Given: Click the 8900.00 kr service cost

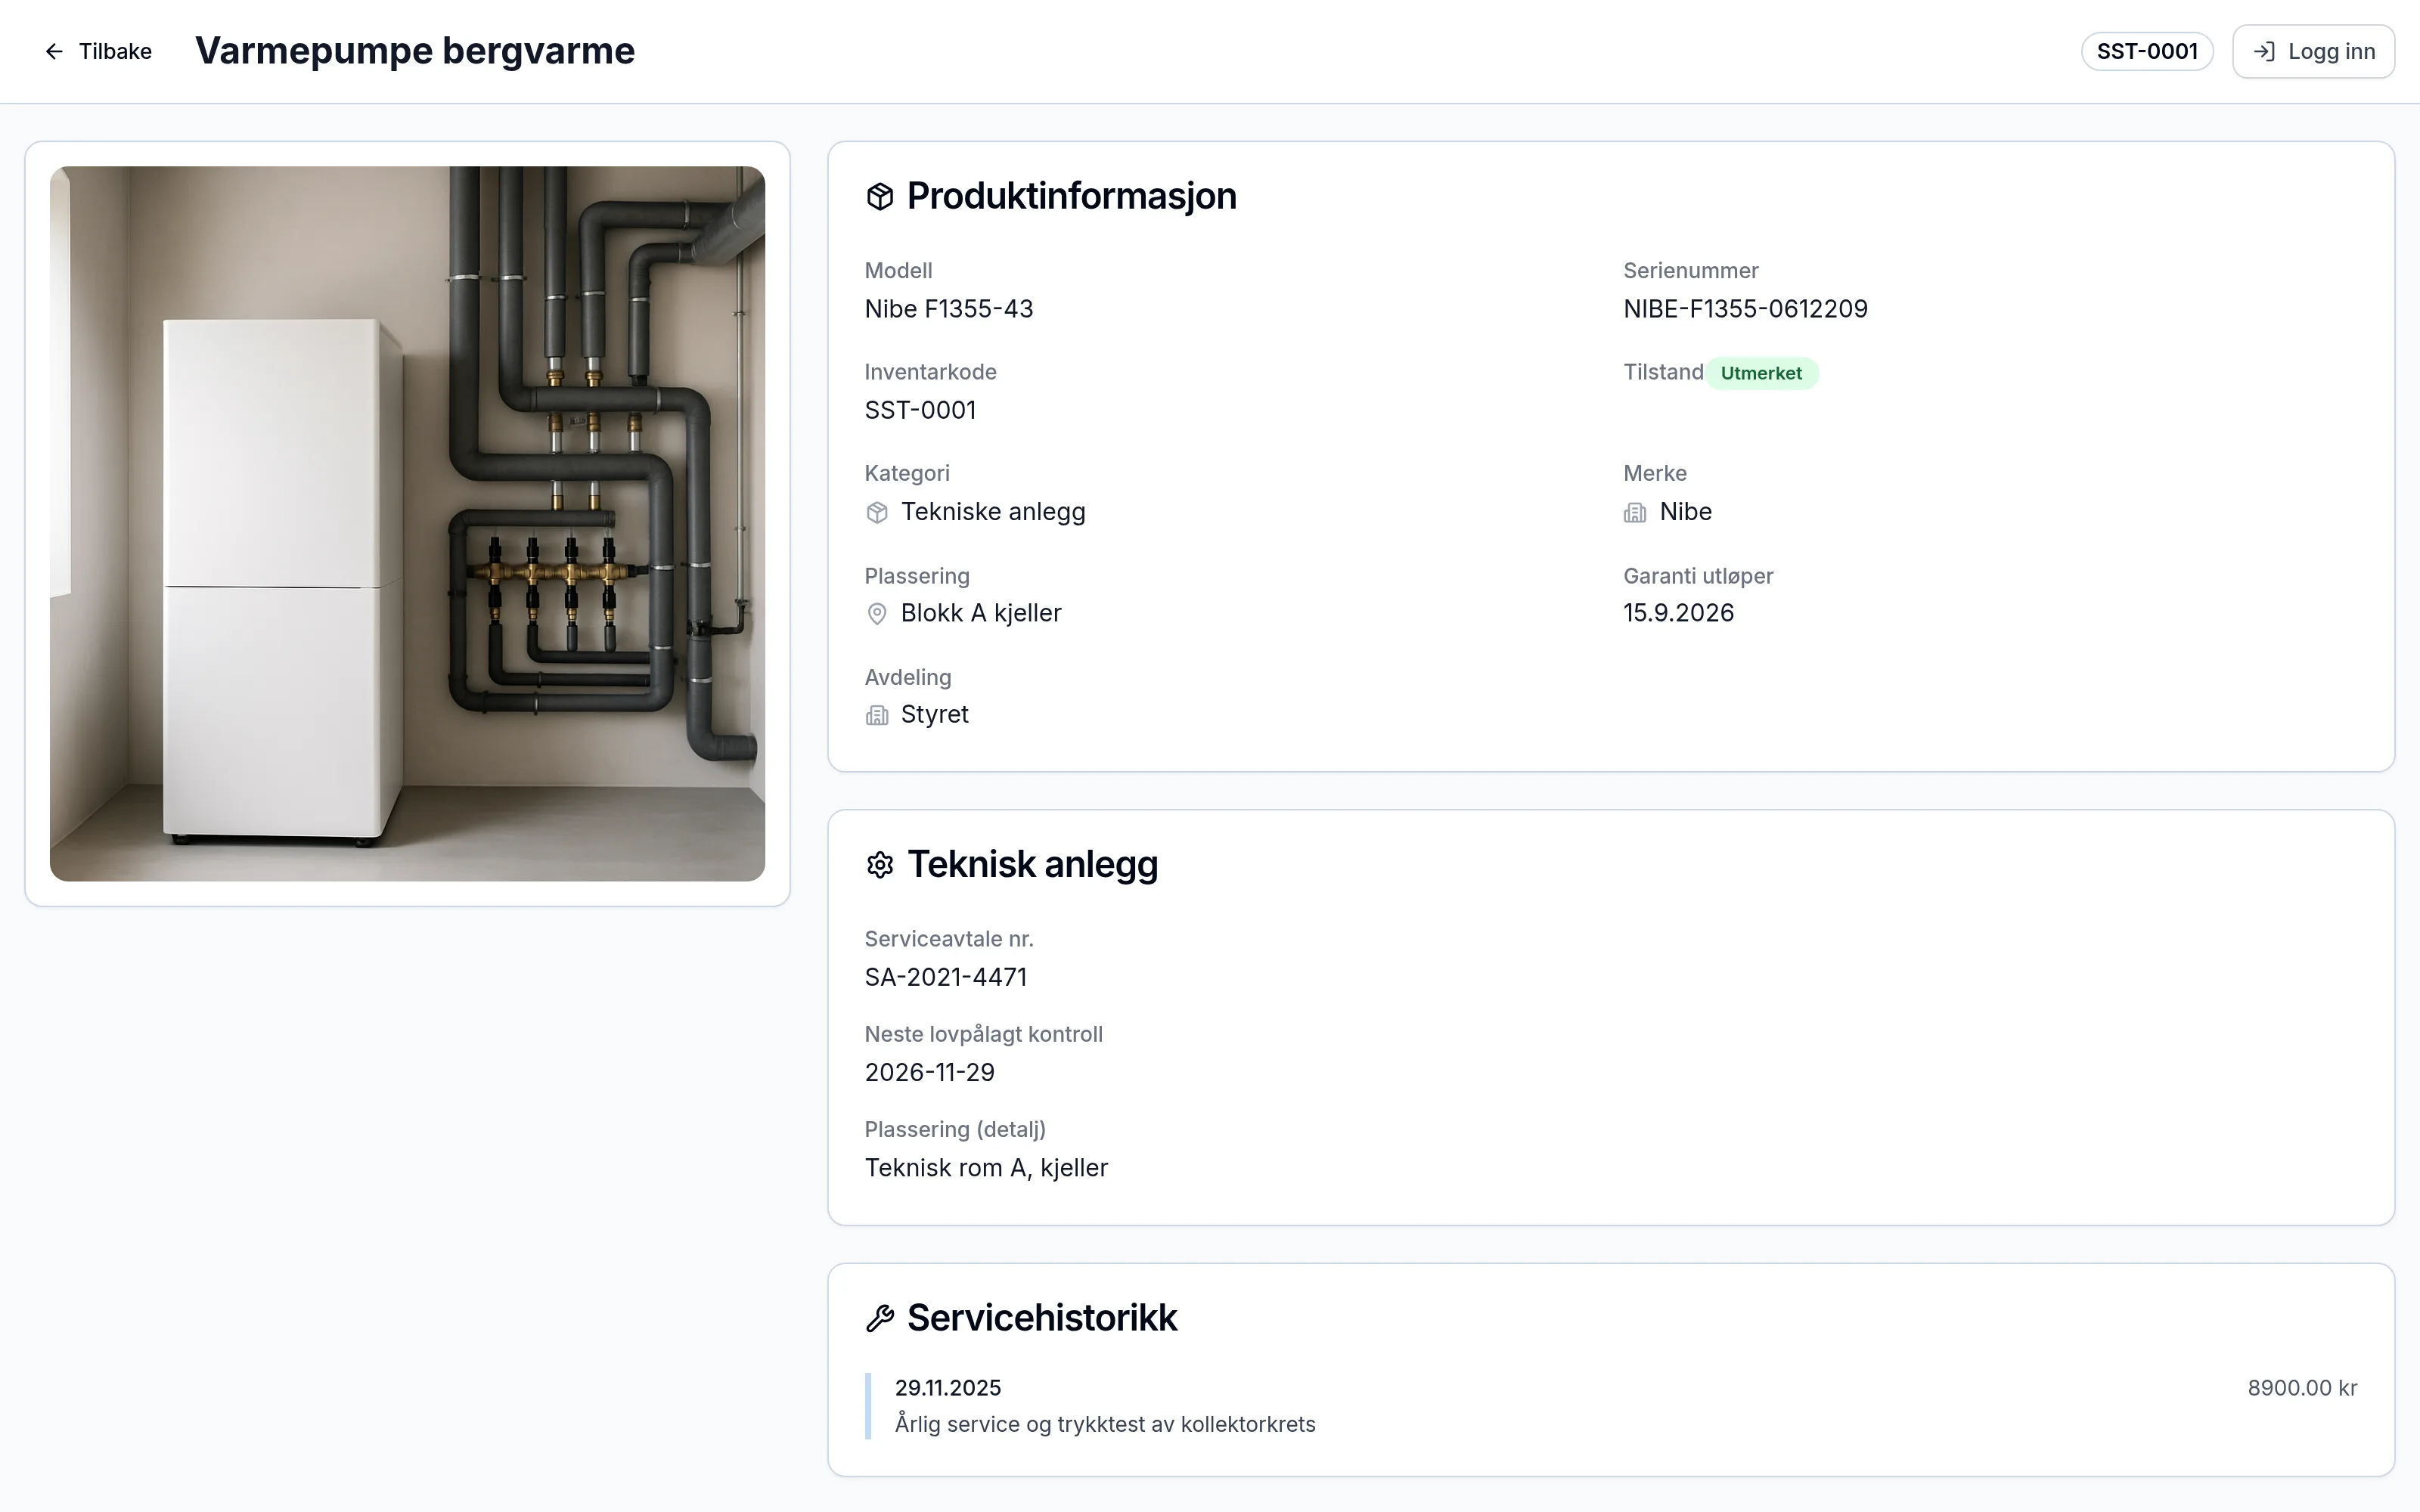Looking at the screenshot, I should click(2302, 1388).
